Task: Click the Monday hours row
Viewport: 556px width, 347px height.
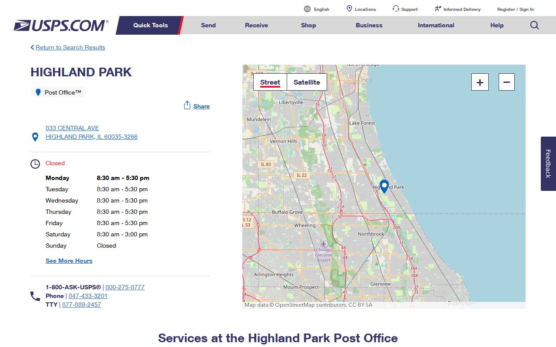Action: pyautogui.click(x=97, y=178)
